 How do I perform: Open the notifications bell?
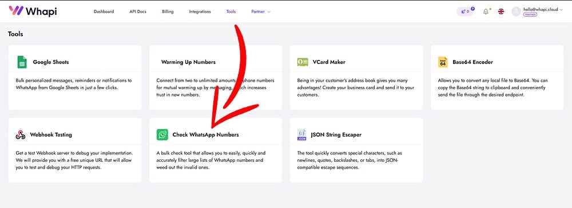[486, 11]
